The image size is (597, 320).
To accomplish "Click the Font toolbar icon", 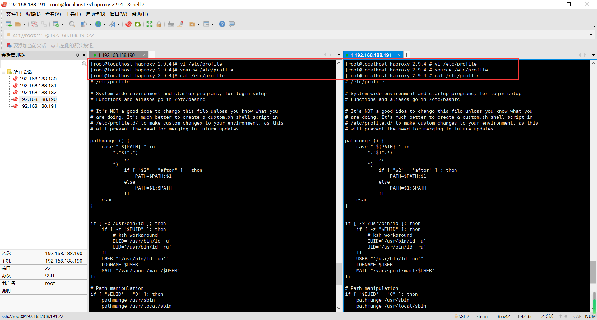I will pos(113,24).
